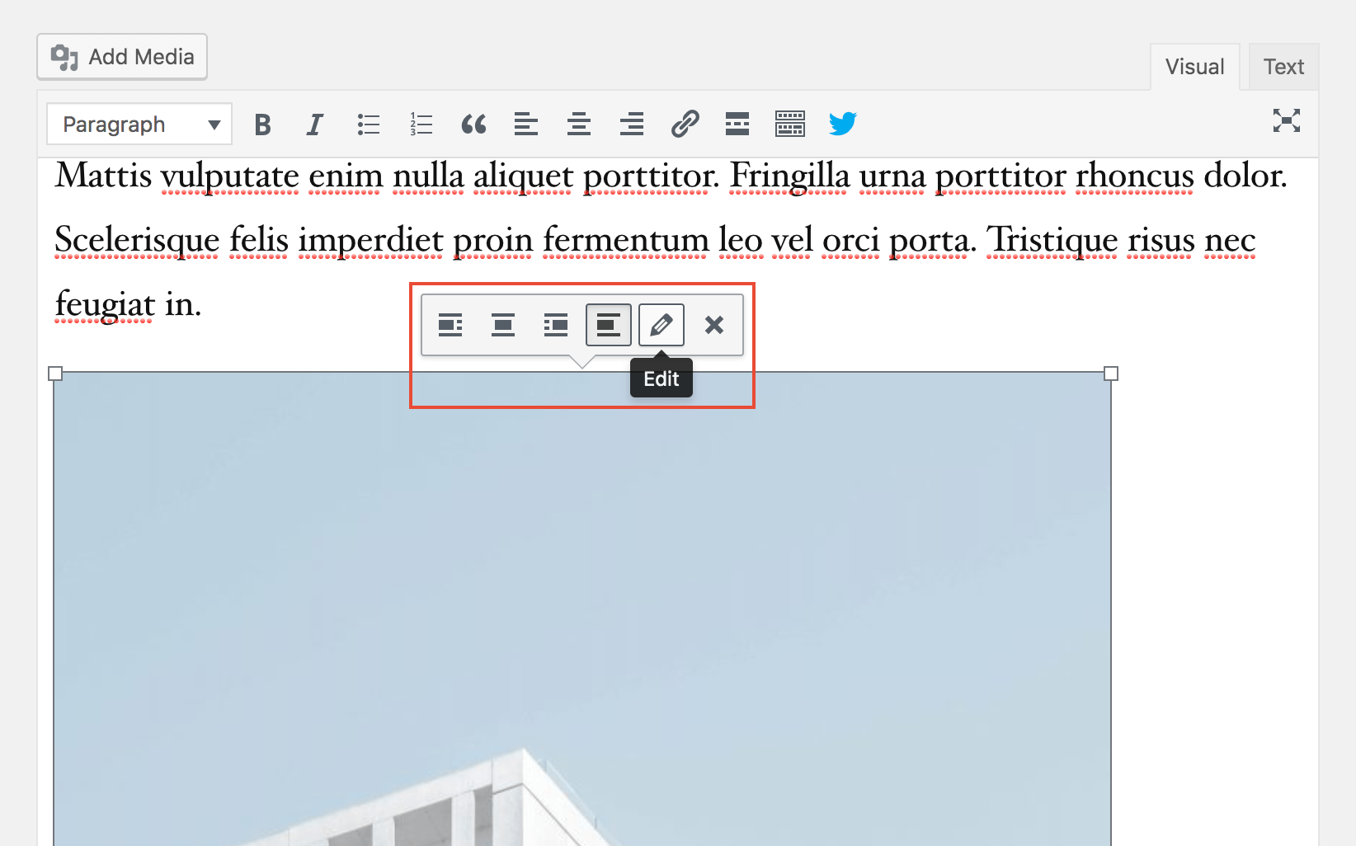Center the paragraph text

(x=578, y=124)
